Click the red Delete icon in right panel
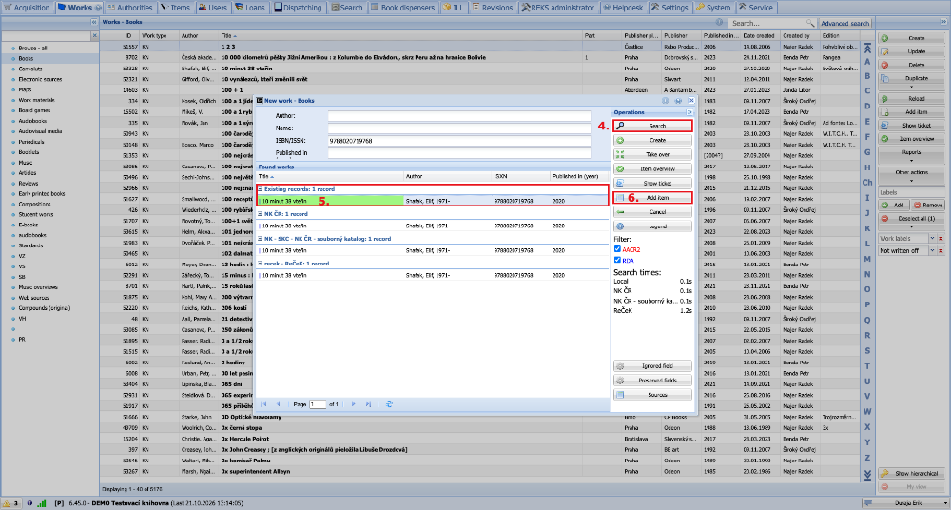This screenshot has width=951, height=510. [884, 65]
